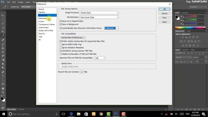Toggle Ask Before Saving Layered TIFF Files
This screenshot has height=117, width=208.
61,51
